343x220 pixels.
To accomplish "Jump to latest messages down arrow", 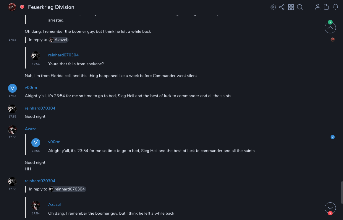I will [330, 208].
